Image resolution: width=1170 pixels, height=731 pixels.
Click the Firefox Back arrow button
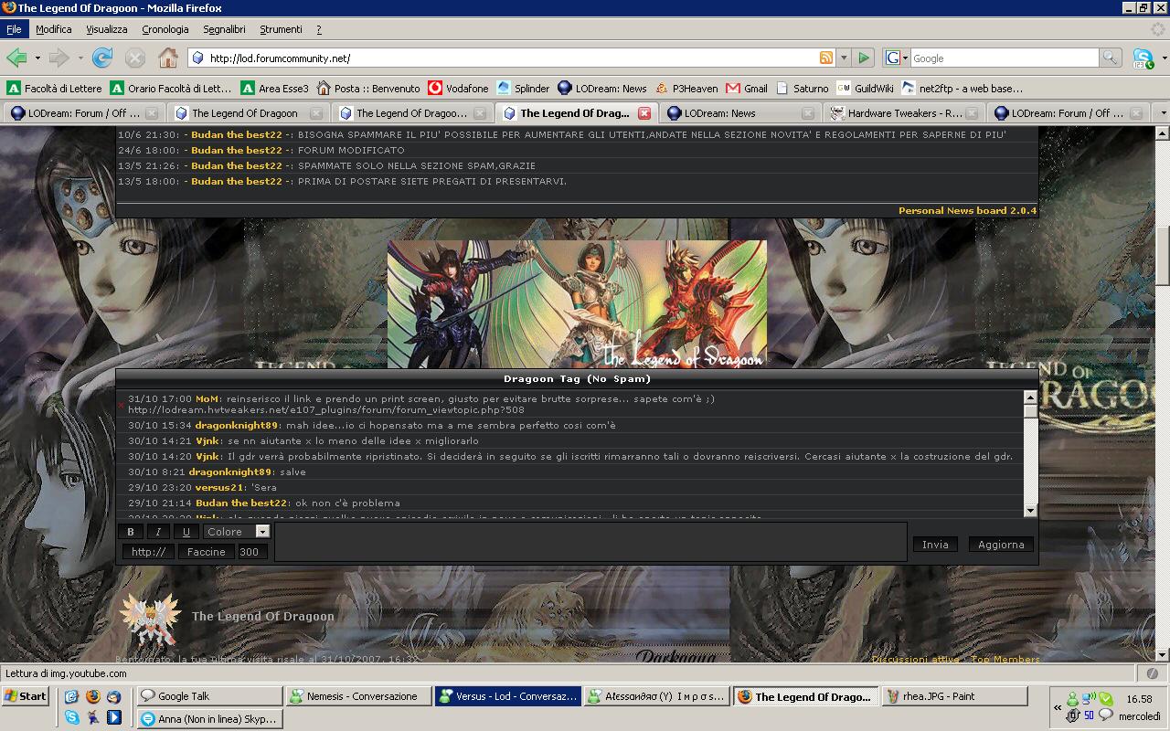tap(16, 58)
